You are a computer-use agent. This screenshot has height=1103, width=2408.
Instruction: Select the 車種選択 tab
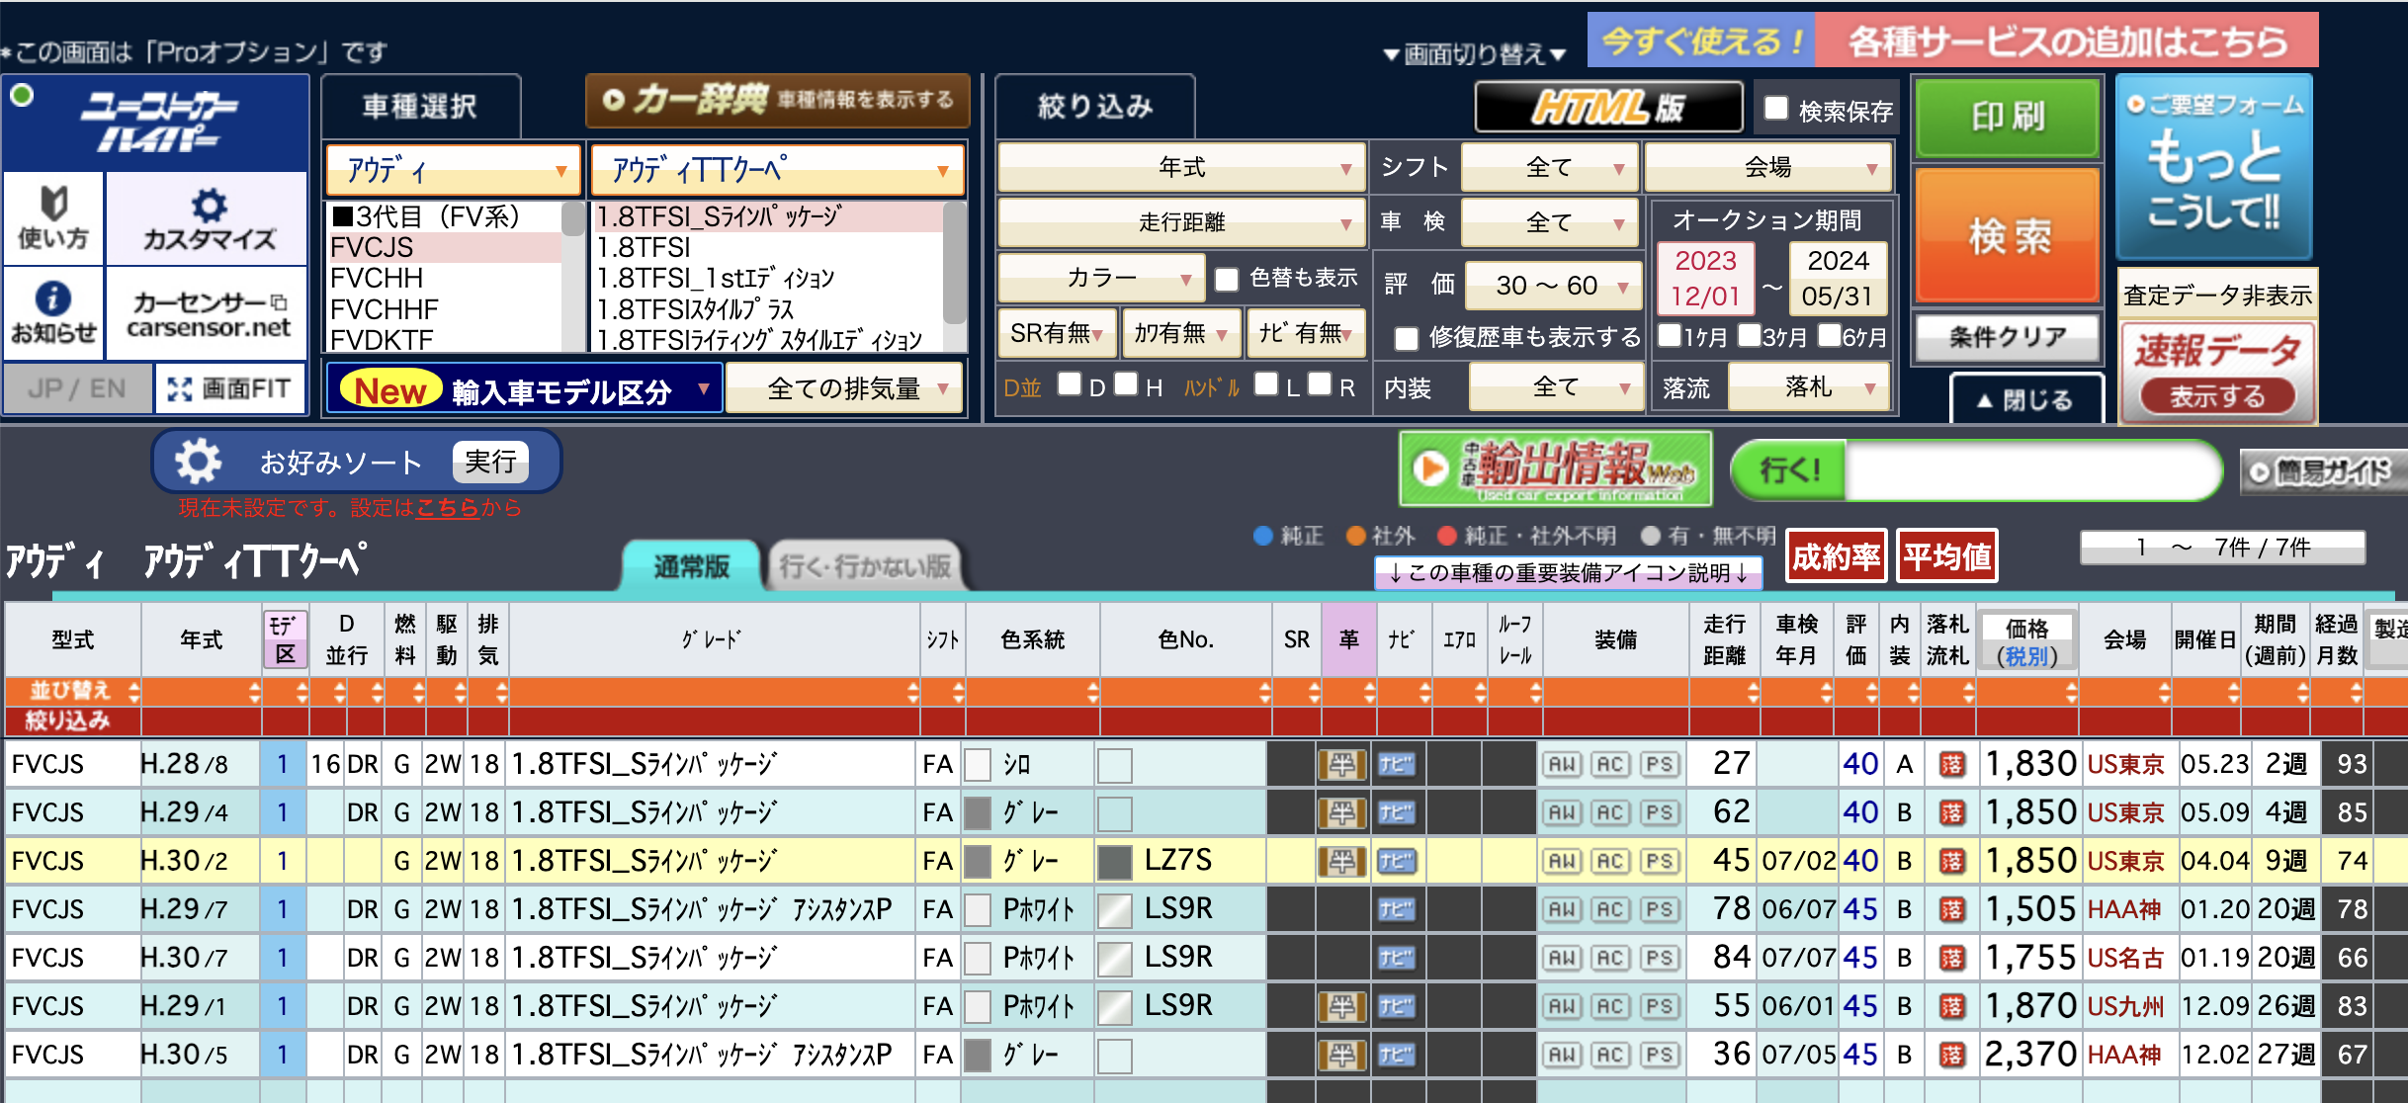[420, 106]
